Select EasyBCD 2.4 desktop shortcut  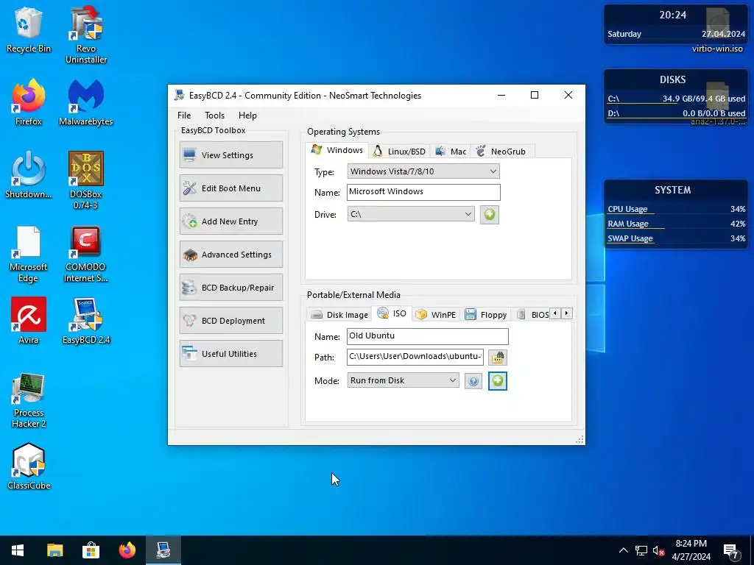tap(86, 321)
